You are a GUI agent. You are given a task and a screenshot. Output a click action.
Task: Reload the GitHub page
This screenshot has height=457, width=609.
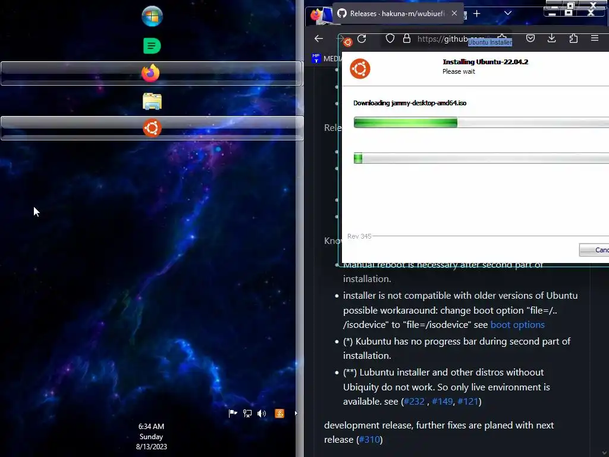tap(362, 39)
